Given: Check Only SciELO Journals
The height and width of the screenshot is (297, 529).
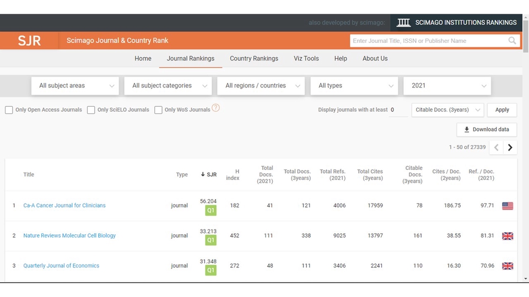Looking at the screenshot, I should coord(91,110).
